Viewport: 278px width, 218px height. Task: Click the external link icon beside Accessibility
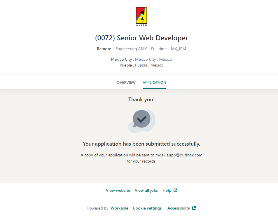[x=194, y=208]
